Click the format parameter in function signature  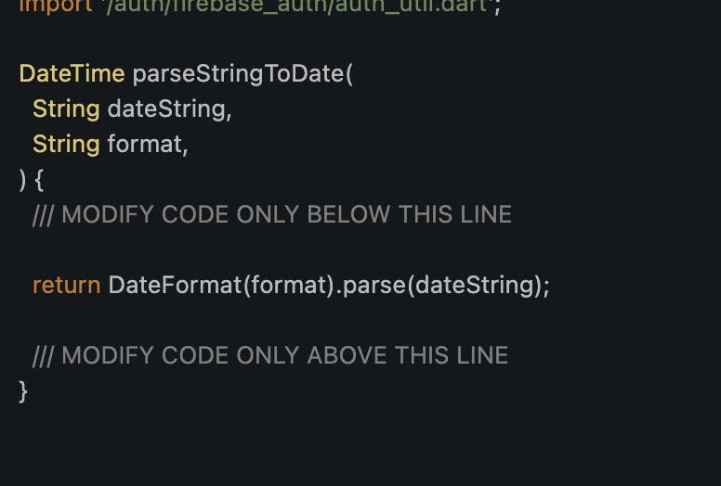tap(145, 144)
